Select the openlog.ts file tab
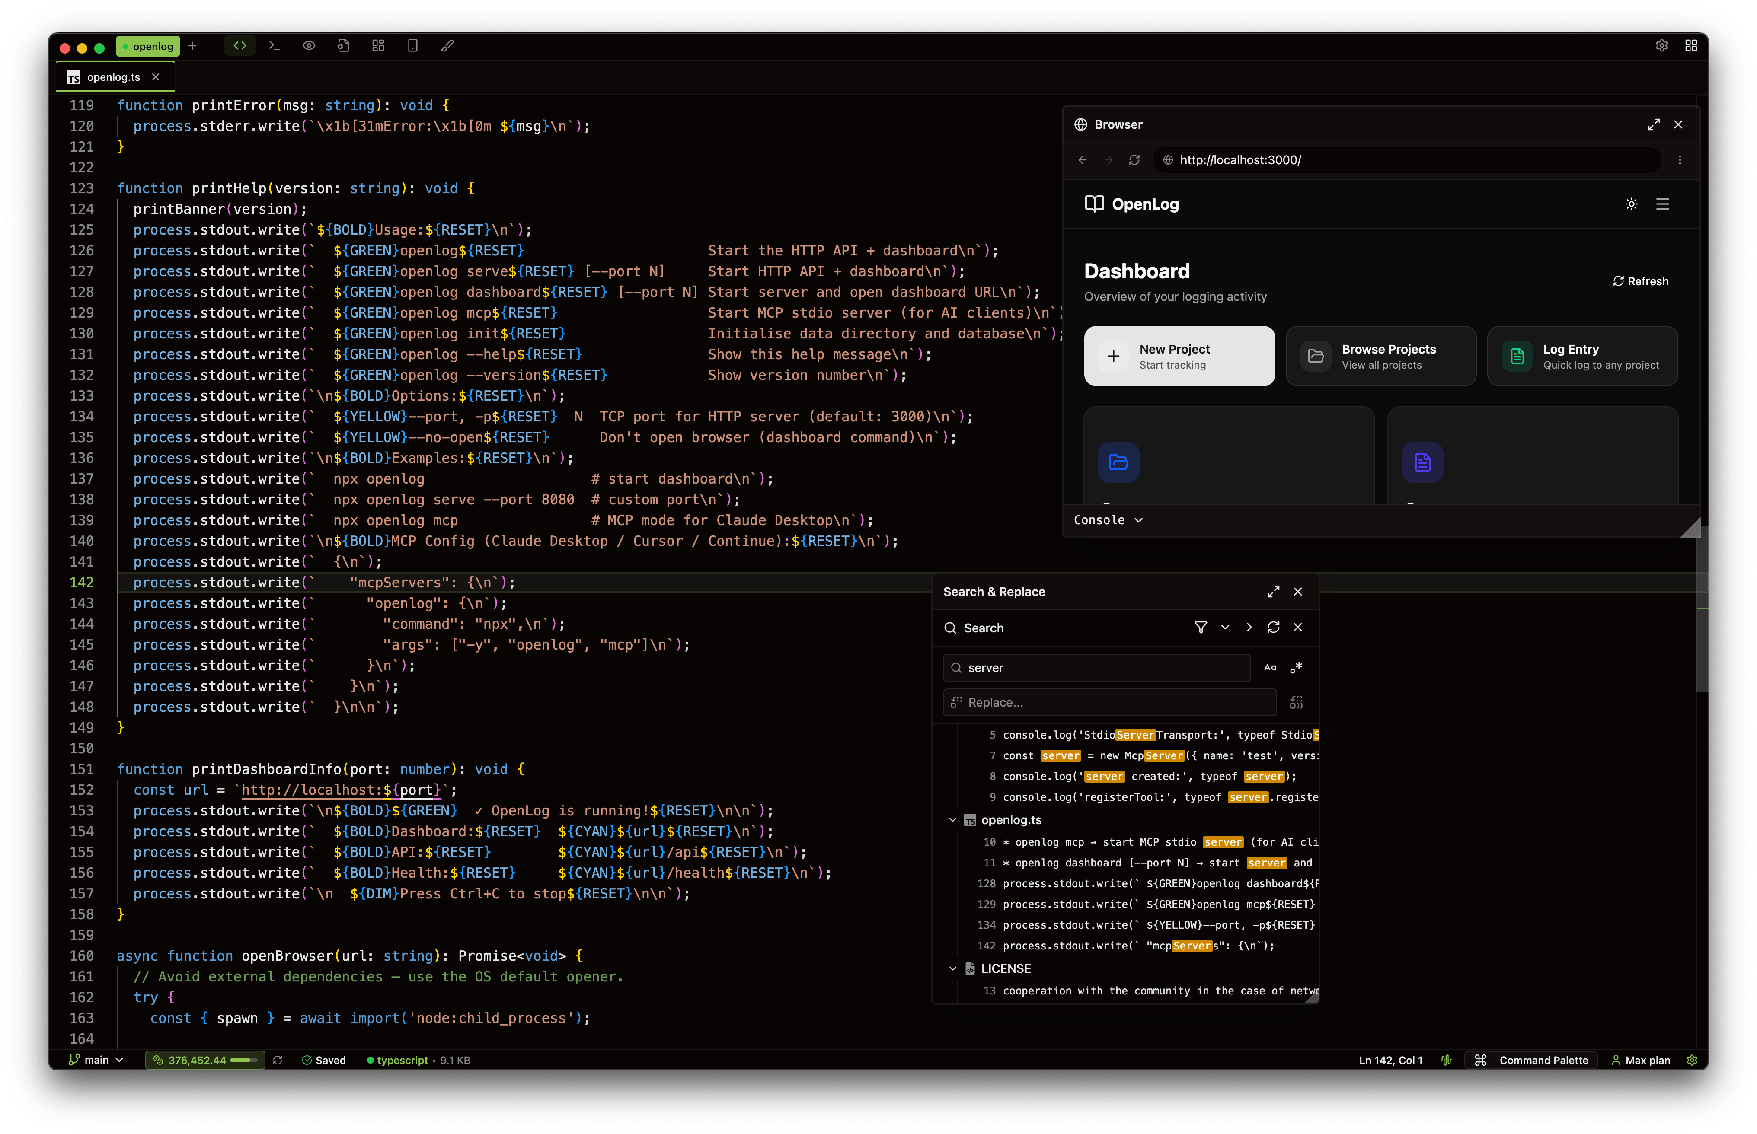Image resolution: width=1757 pixels, height=1134 pixels. point(113,77)
